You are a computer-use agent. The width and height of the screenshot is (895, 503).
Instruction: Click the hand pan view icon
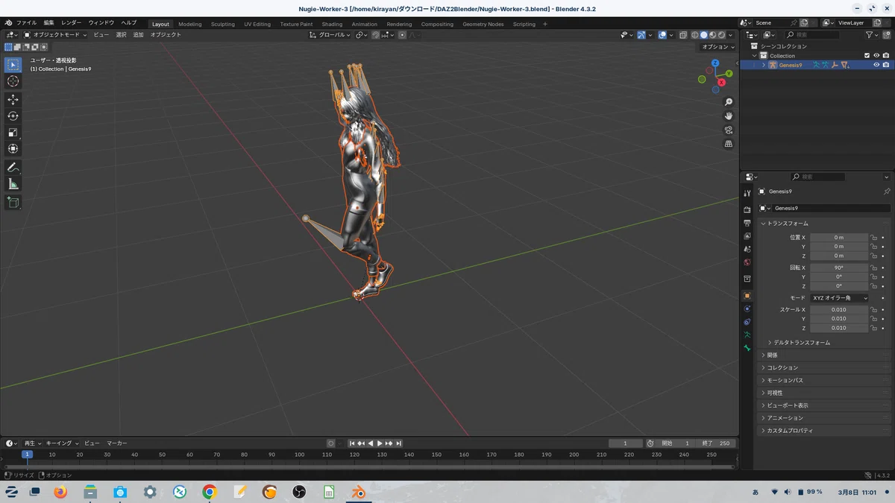click(x=729, y=116)
